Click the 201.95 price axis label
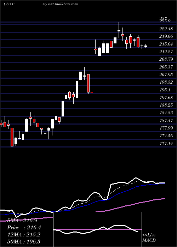177x247 pixels. 166,75
